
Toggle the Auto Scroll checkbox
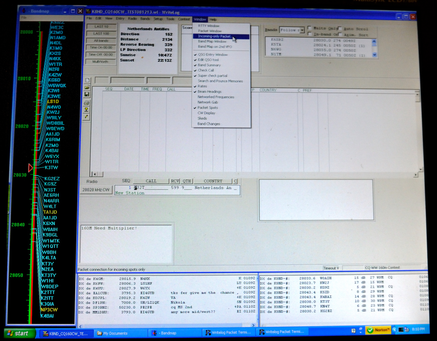(x=340, y=28)
